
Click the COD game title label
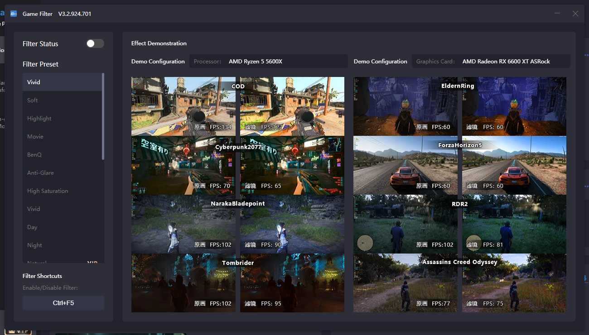click(238, 86)
